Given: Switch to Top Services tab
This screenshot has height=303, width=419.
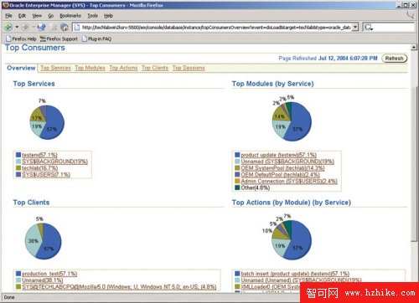Looking at the screenshot, I should pyautogui.click(x=55, y=68).
